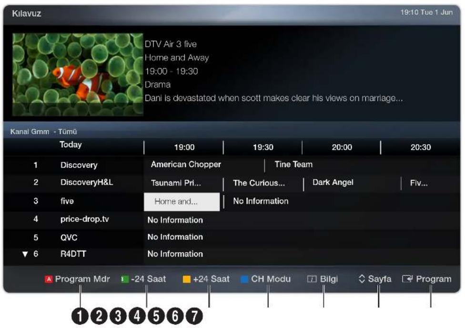Click the Program enter-key icon
This screenshot has width=465, height=328.
click(407, 279)
